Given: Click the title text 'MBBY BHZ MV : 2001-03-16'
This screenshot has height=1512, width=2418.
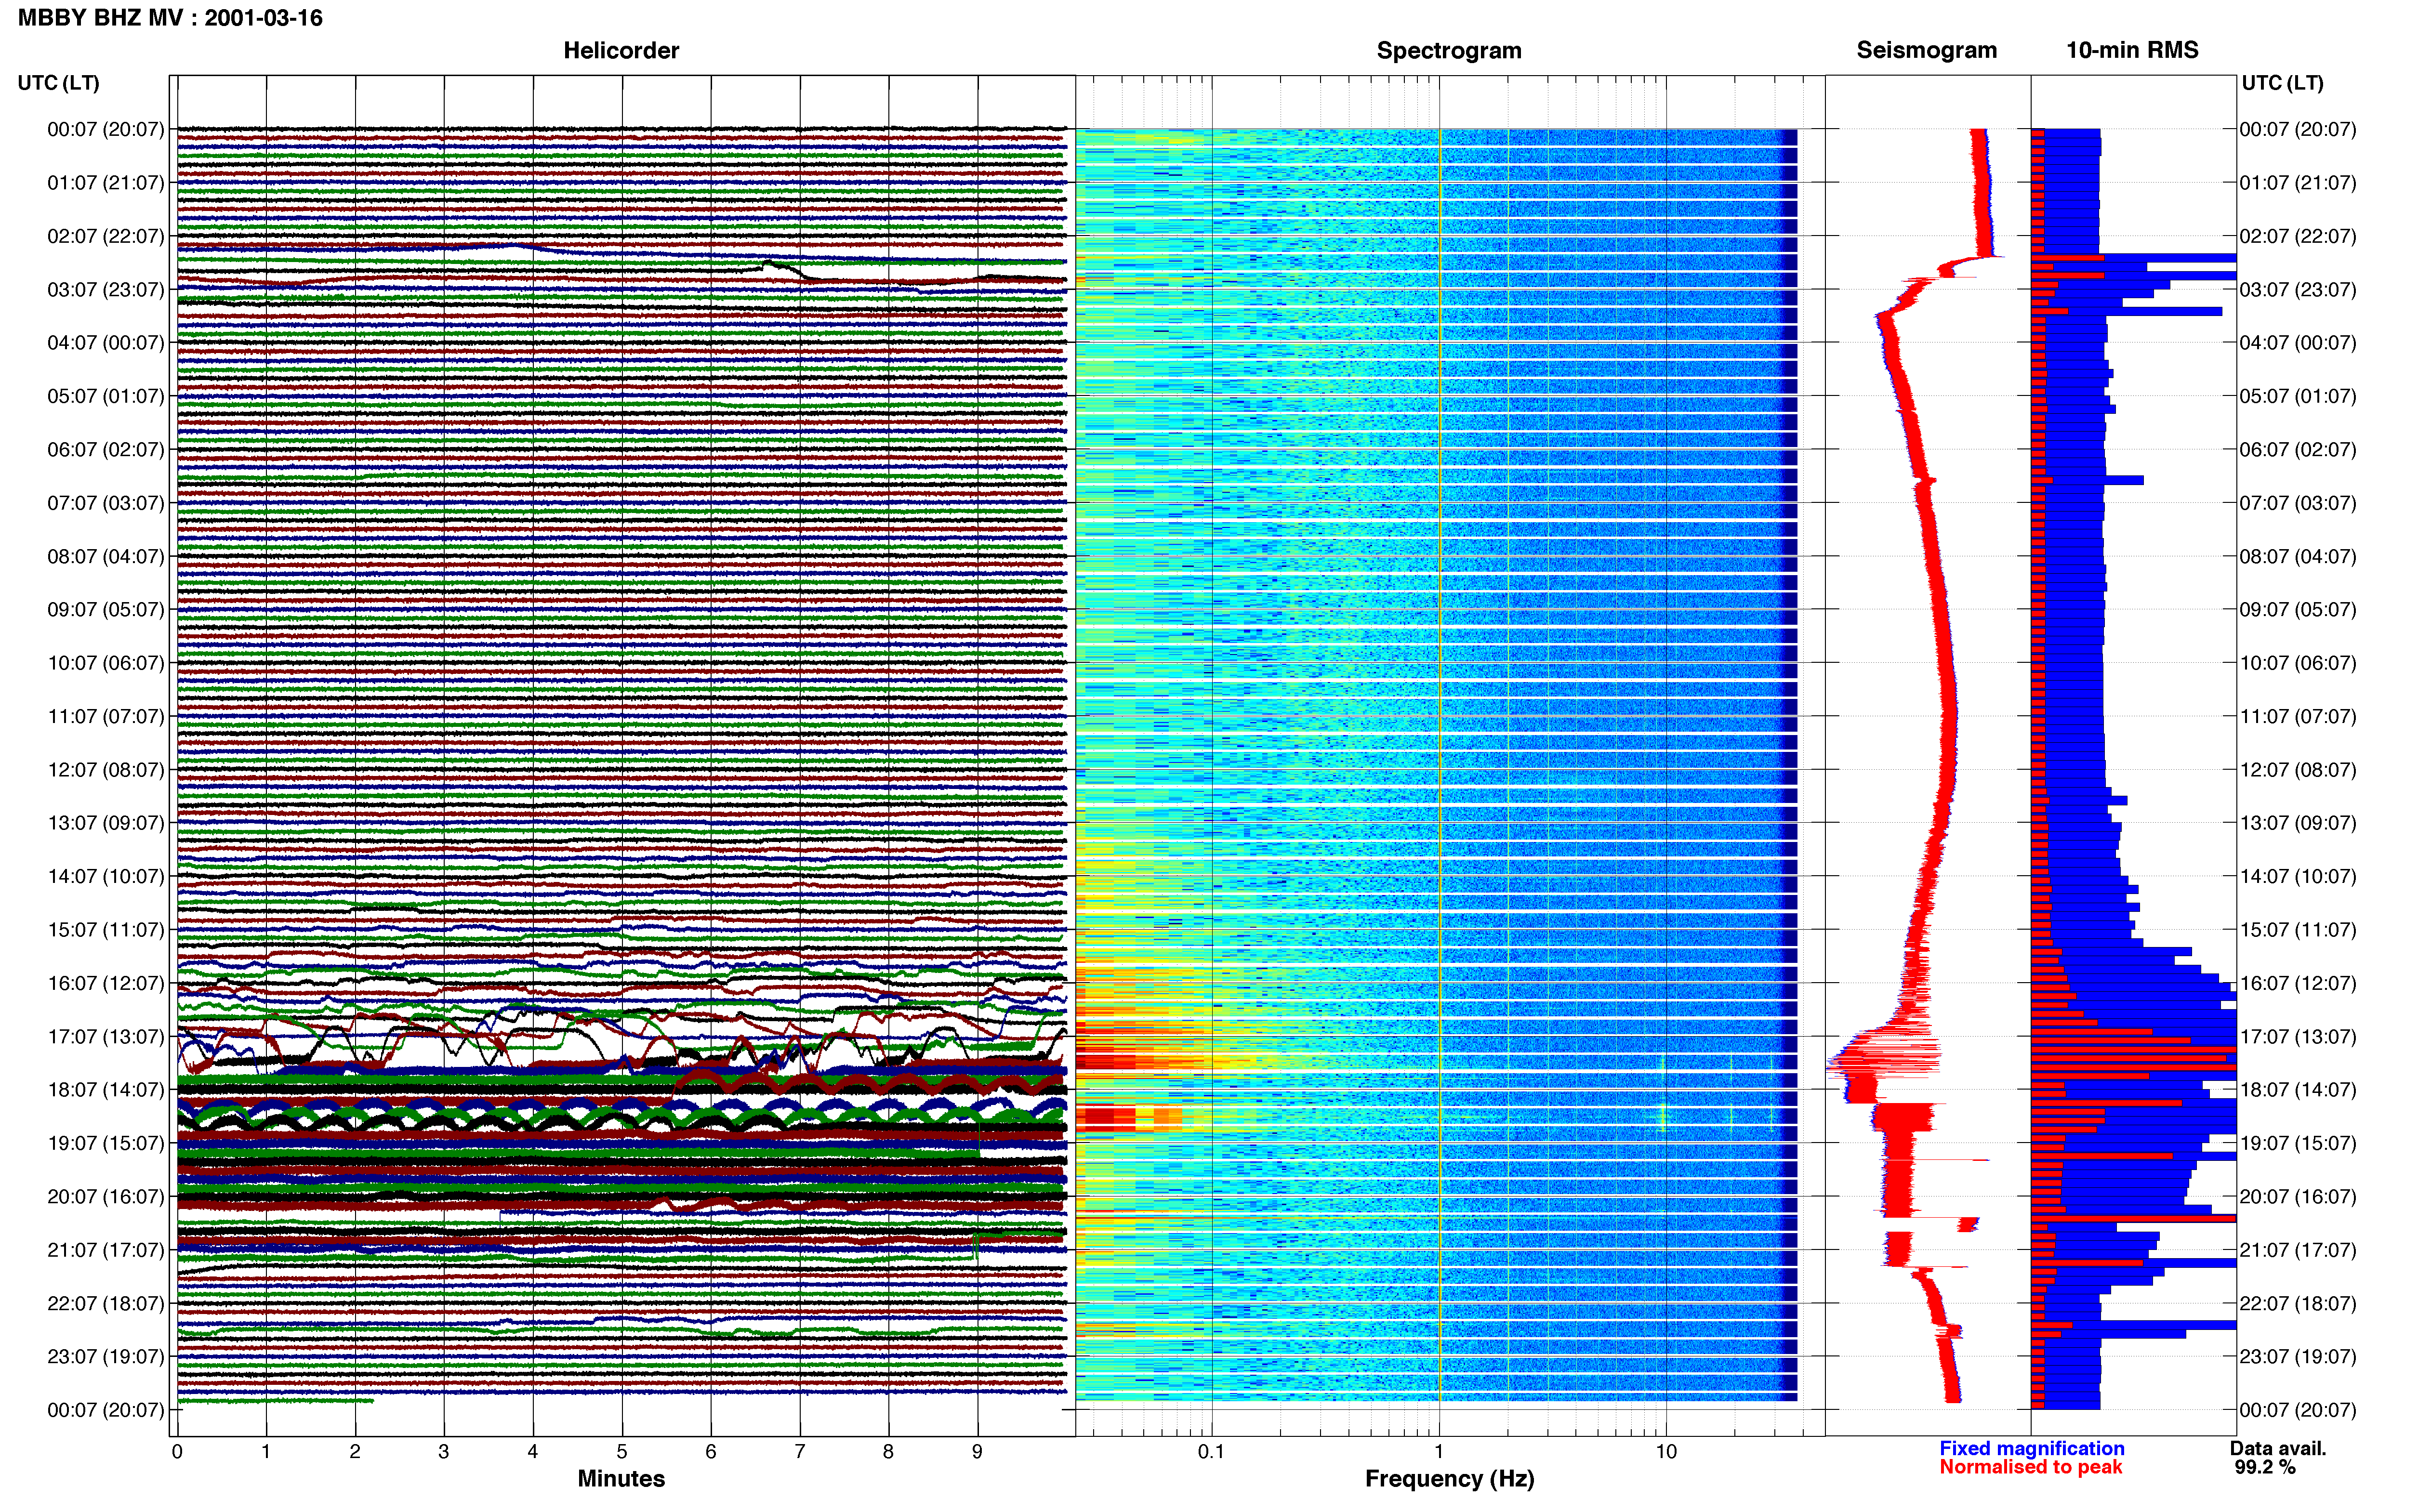Looking at the screenshot, I should coord(170,18).
